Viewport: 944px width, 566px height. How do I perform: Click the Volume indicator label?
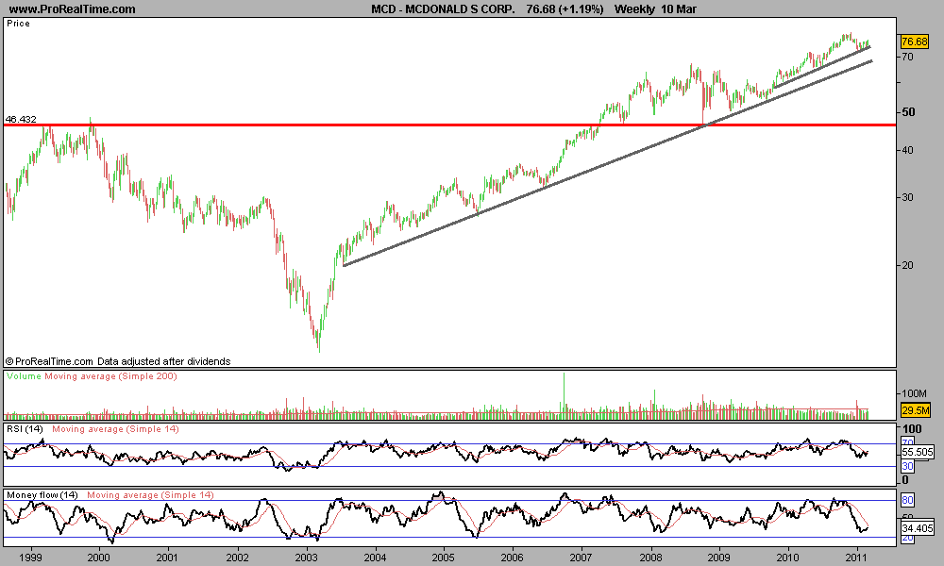[24, 376]
